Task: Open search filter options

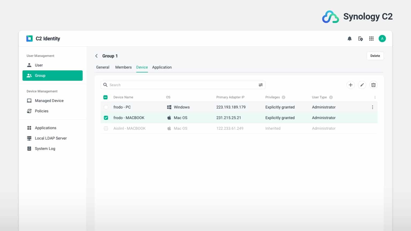Action: (x=261, y=85)
